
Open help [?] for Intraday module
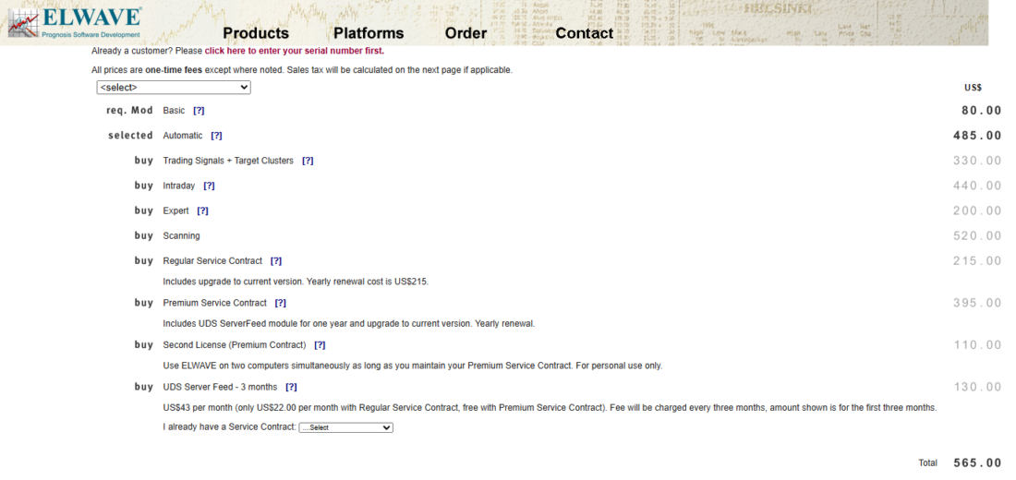(x=210, y=186)
